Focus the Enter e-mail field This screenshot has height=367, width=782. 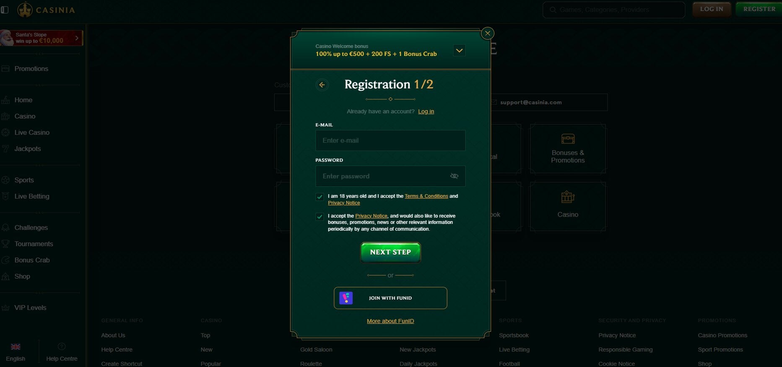tap(390, 141)
